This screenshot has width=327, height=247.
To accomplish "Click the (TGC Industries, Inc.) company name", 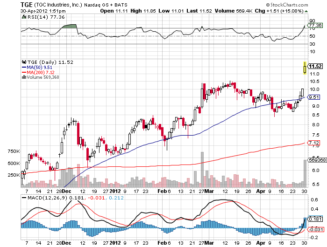I will [58, 5].
